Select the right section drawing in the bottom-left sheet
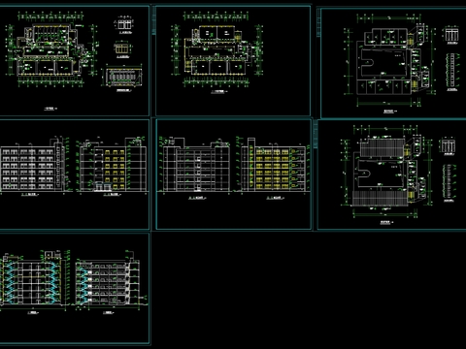 coord(110,279)
